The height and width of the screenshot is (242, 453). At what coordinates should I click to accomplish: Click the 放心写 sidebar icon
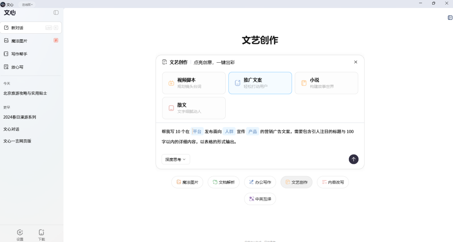click(6, 67)
